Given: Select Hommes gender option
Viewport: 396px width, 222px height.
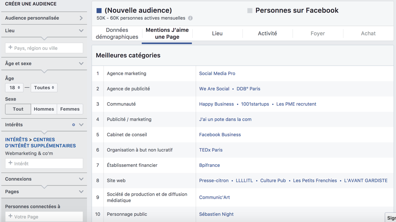Looking at the screenshot, I should pos(44,109).
